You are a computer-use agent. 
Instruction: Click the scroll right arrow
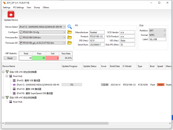[x=170, y=123]
